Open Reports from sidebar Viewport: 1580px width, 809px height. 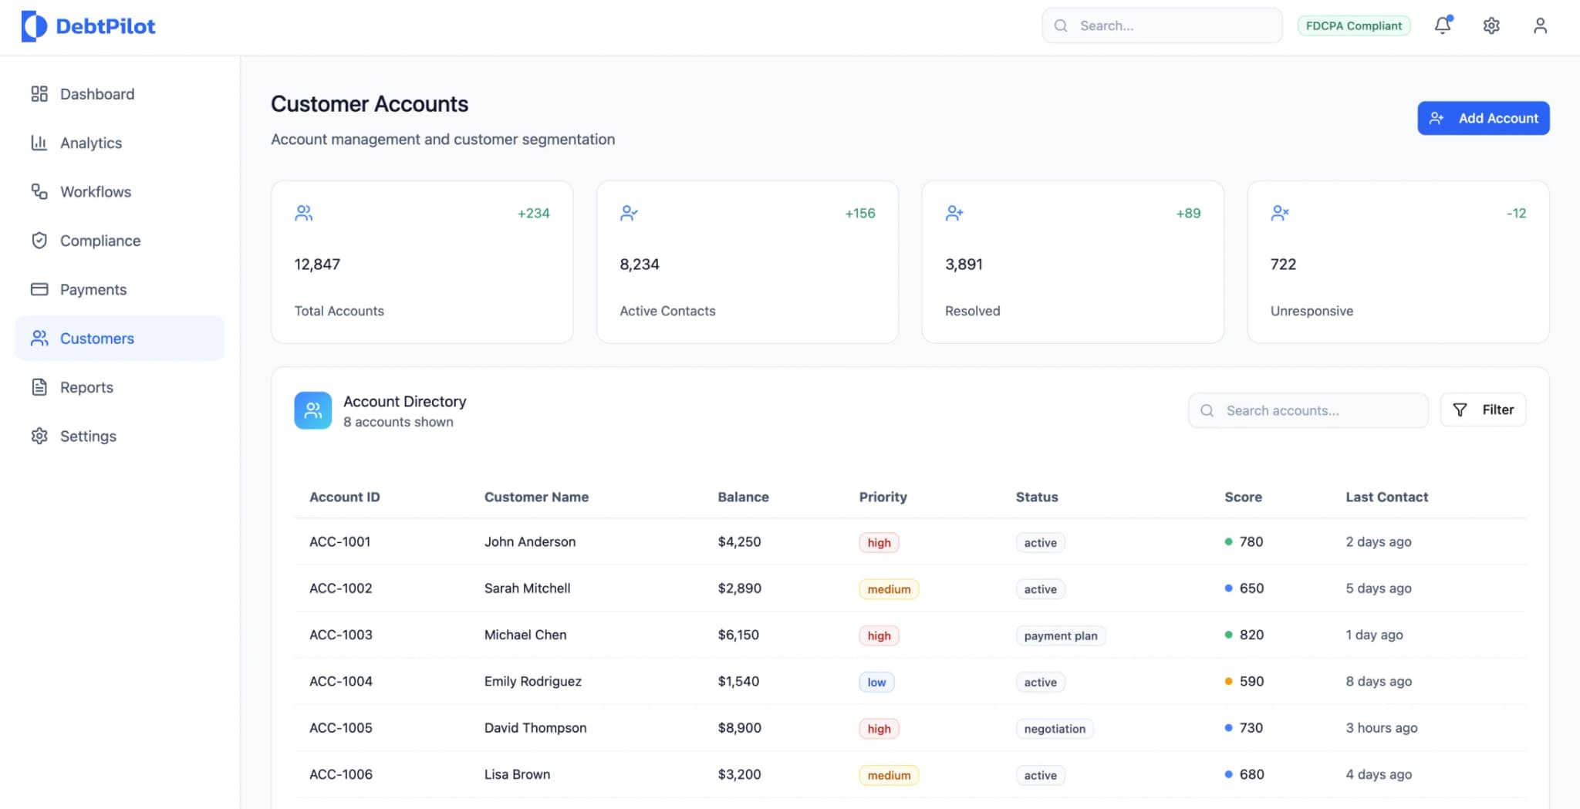tap(86, 387)
